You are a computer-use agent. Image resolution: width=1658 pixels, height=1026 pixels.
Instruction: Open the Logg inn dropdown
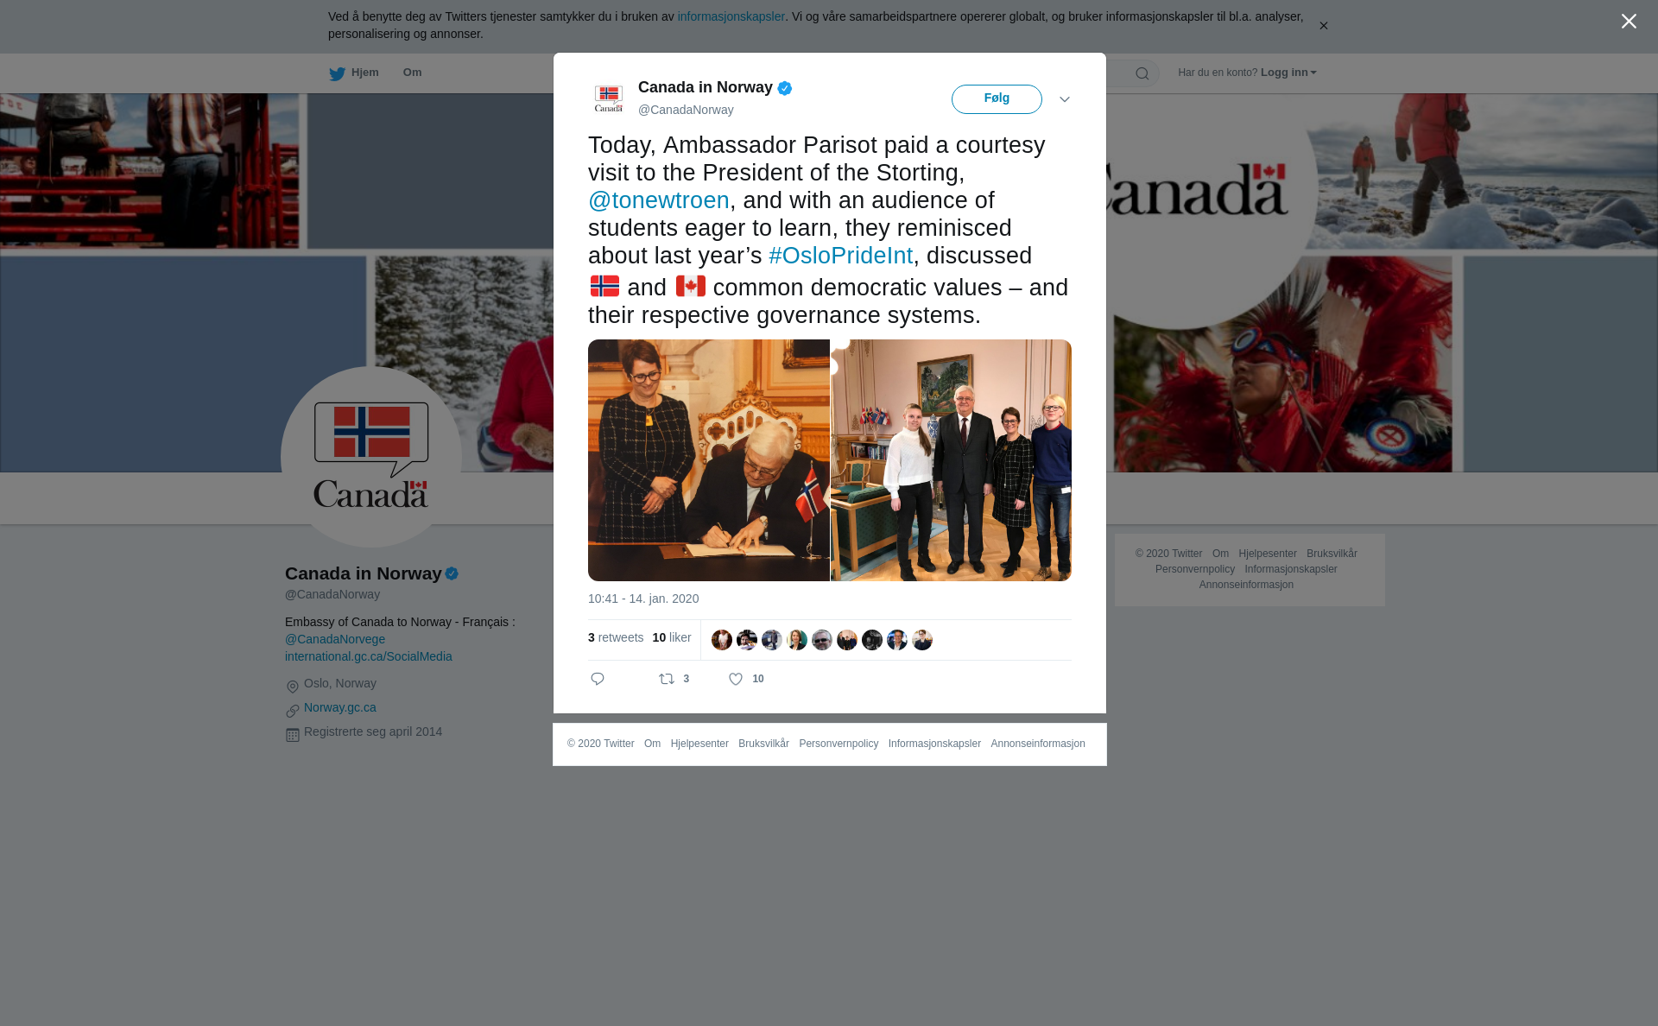click(1288, 73)
